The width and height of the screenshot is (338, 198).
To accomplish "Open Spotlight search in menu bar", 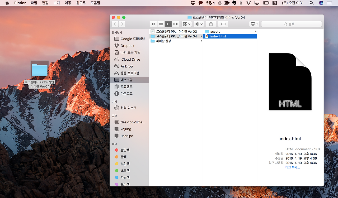I will click(312, 3).
